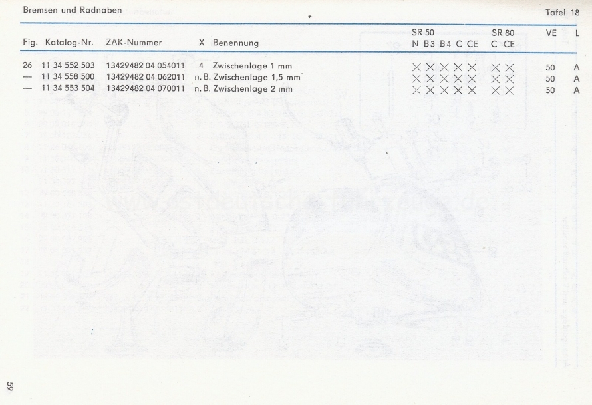Click VE value '50' in Zwischenlage 2 mm row

click(551, 90)
